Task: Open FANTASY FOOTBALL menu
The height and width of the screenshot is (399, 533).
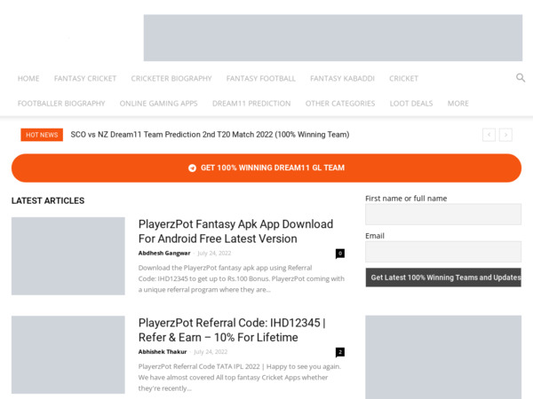Action: pos(260,78)
